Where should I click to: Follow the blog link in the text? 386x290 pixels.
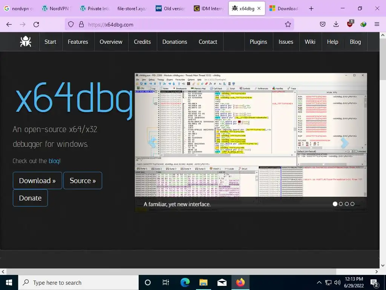pos(54,161)
